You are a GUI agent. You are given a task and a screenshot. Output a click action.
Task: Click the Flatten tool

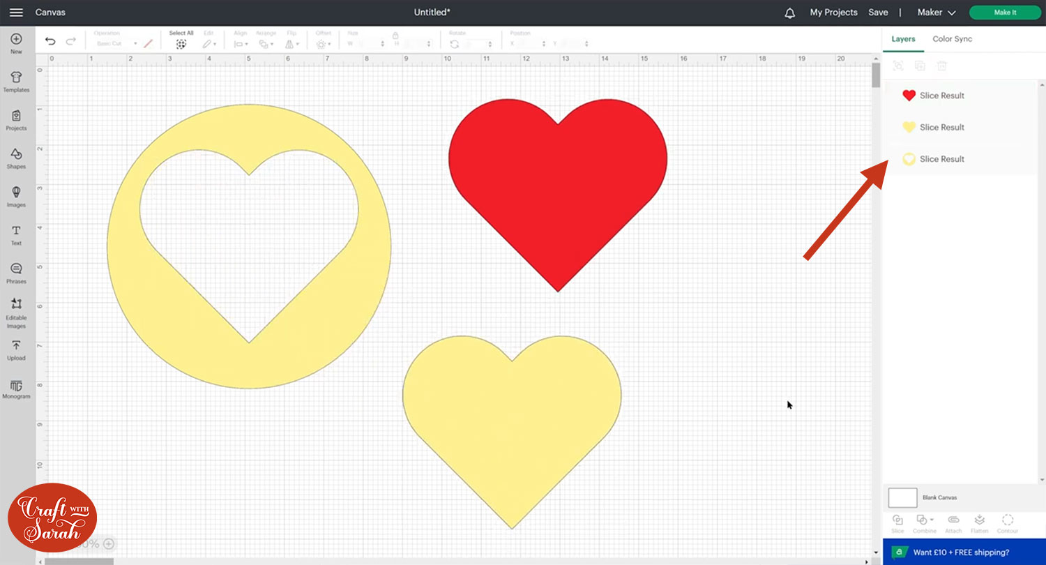click(x=980, y=524)
